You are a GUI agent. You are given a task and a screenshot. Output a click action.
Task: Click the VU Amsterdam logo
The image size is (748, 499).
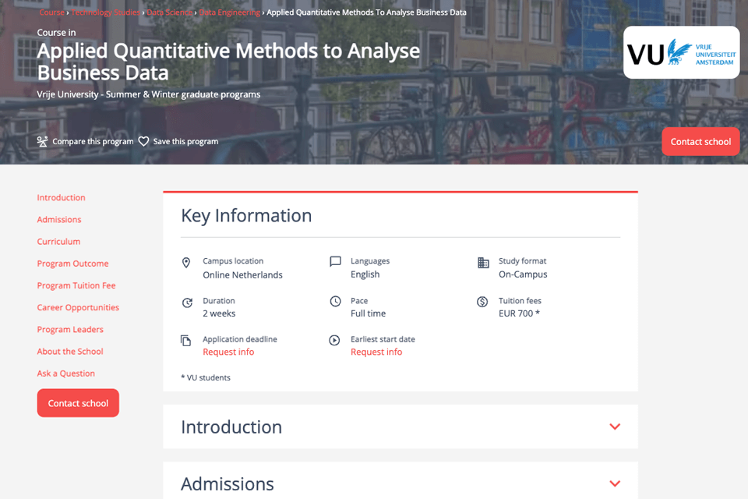[681, 52]
